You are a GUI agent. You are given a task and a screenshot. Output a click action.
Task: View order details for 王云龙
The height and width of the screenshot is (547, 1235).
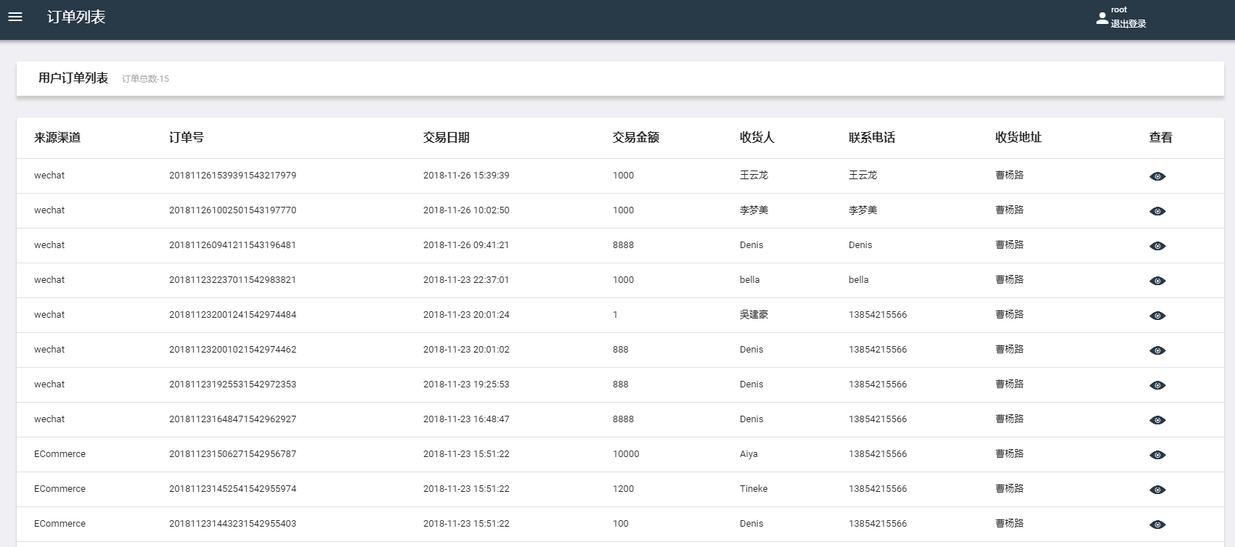[1157, 176]
